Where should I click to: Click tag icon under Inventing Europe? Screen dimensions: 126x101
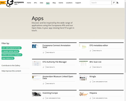tap(44, 98)
